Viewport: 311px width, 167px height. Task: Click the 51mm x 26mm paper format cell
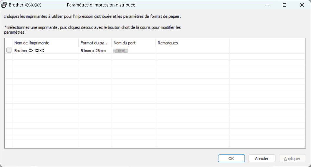[x=93, y=51]
